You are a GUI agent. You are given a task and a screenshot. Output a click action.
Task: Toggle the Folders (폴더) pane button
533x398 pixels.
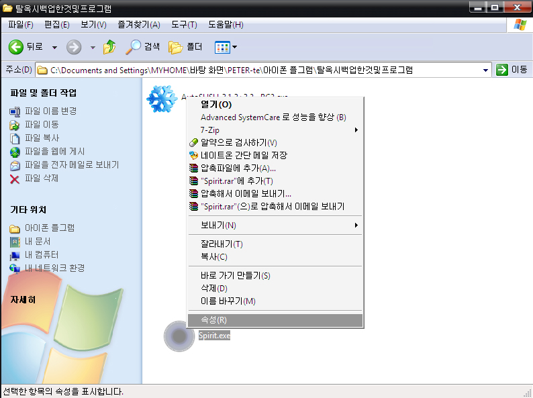(x=176, y=47)
